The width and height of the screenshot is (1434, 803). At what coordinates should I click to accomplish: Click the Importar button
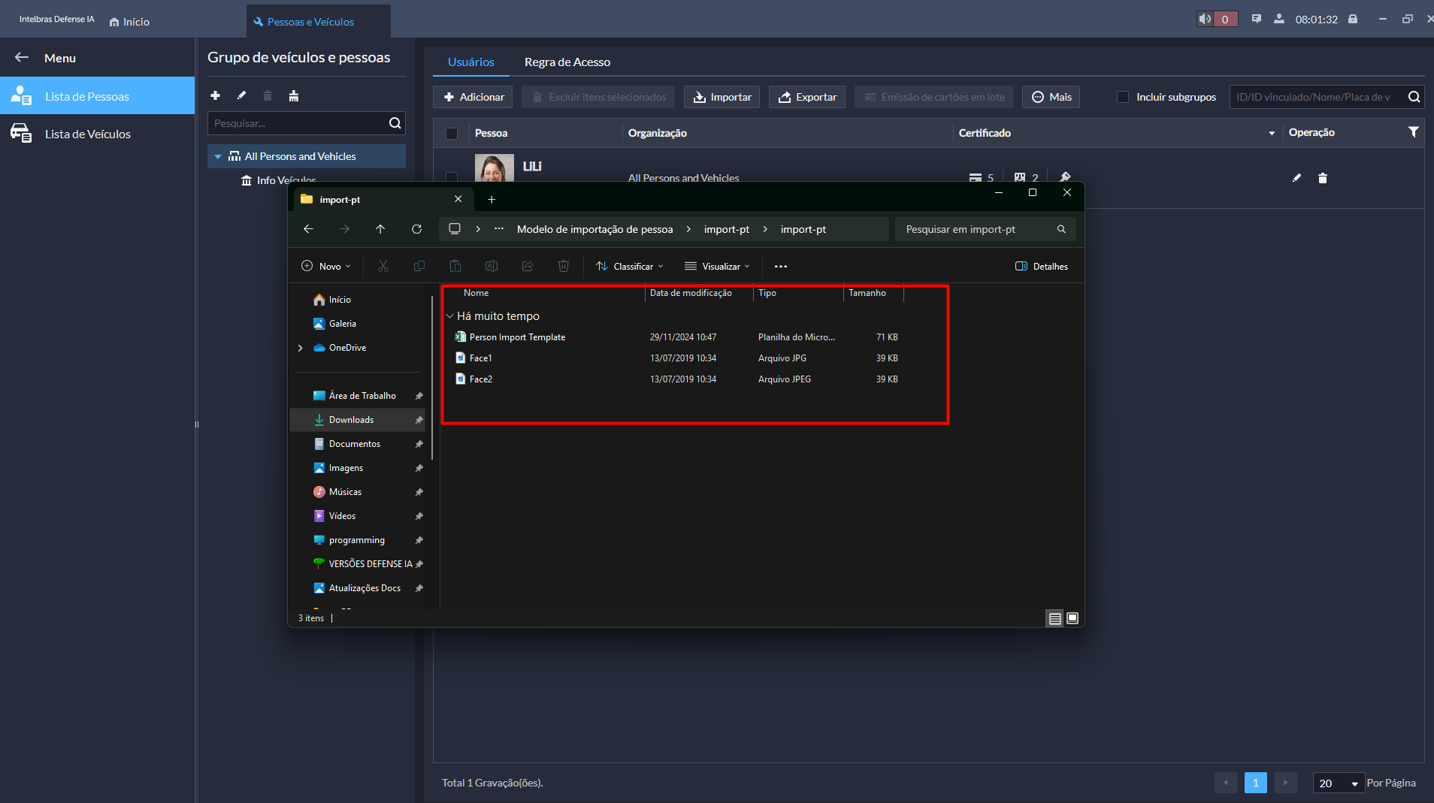click(x=722, y=97)
